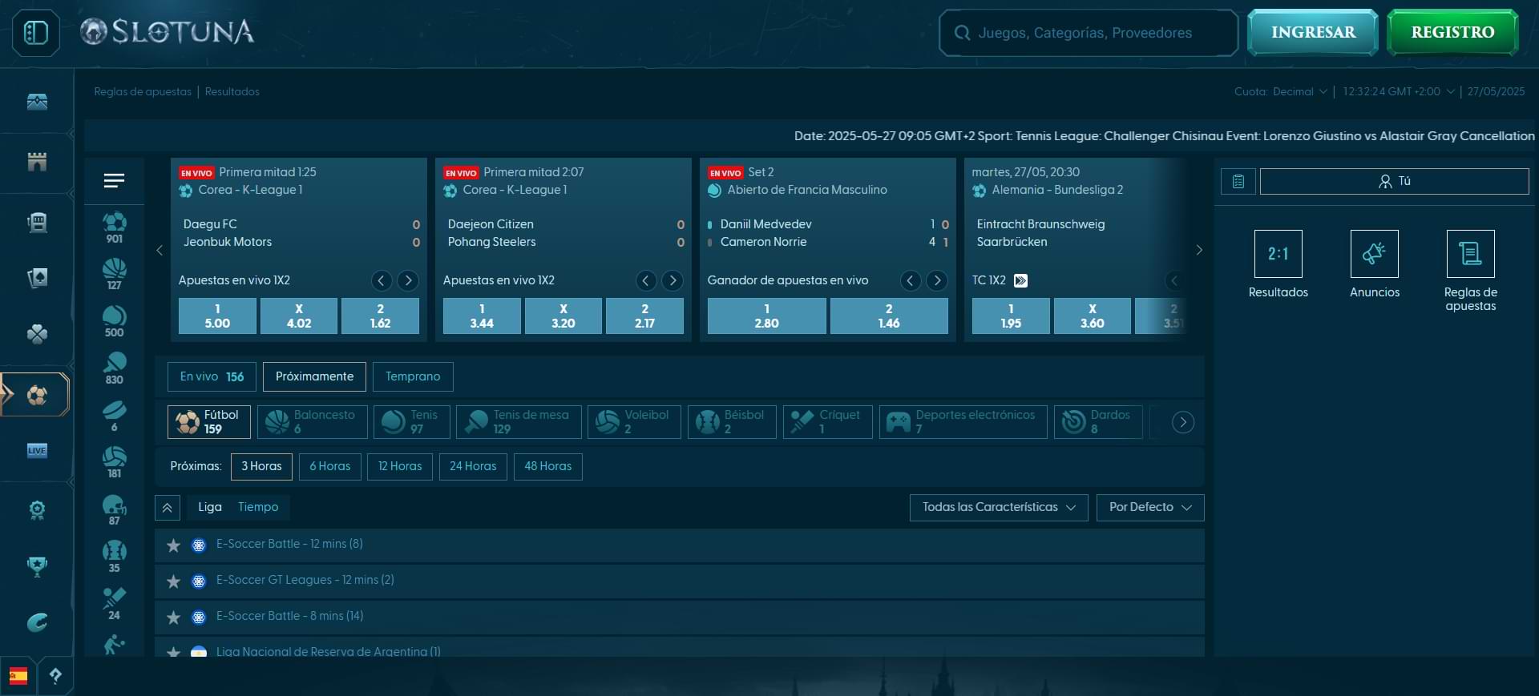Open Todas las Características dropdown

[999, 508]
